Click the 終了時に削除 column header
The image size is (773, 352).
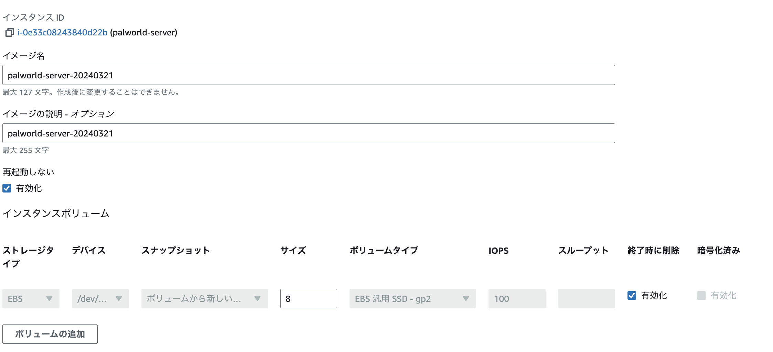pyautogui.click(x=653, y=251)
